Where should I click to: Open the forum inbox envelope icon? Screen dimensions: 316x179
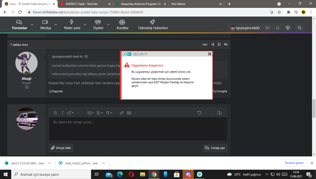click(x=267, y=28)
